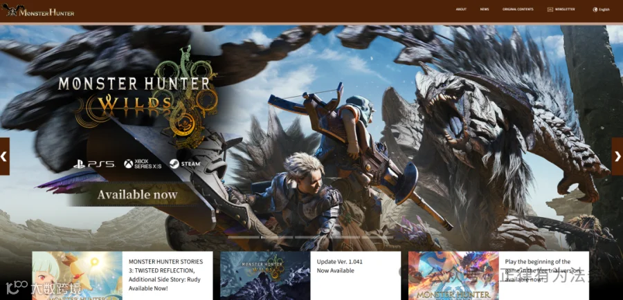Open the ABOUT menu item
The image size is (623, 300).
(461, 9)
